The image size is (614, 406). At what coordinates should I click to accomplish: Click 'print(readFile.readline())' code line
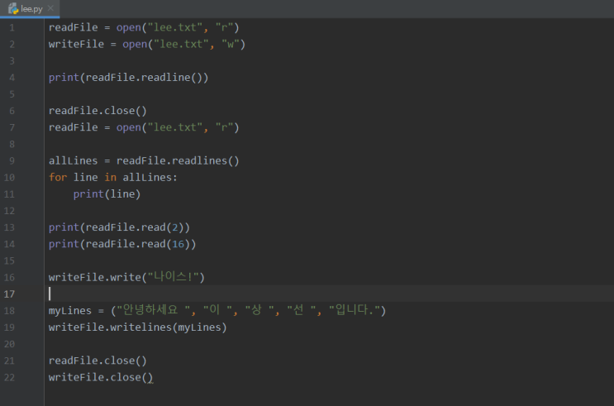coord(128,78)
